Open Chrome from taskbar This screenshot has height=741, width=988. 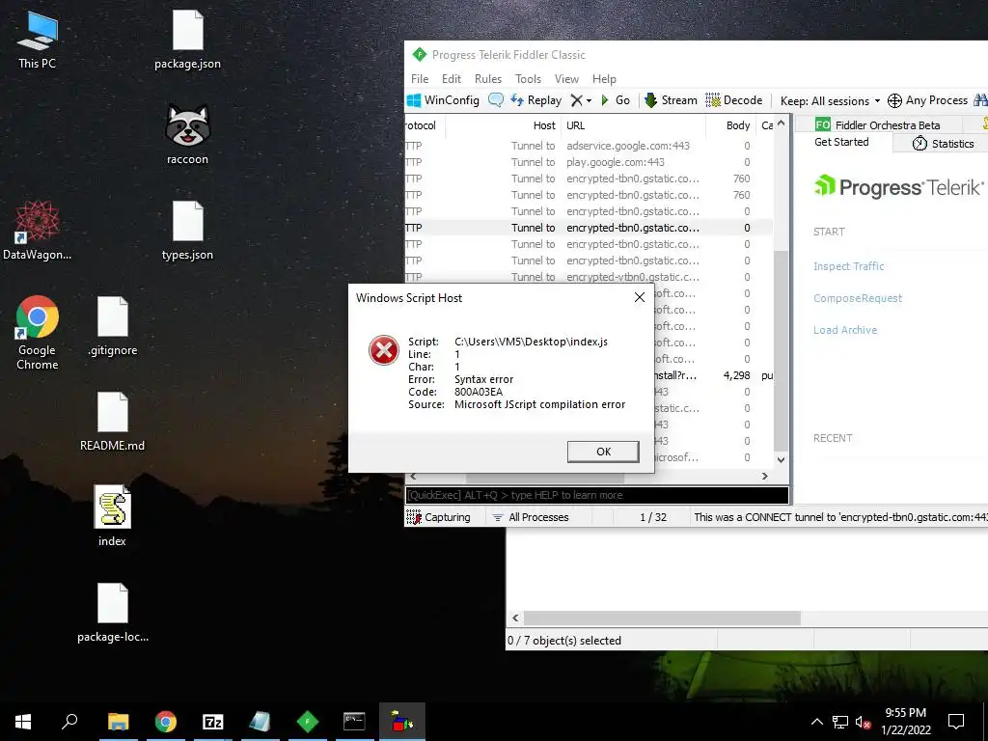point(166,722)
